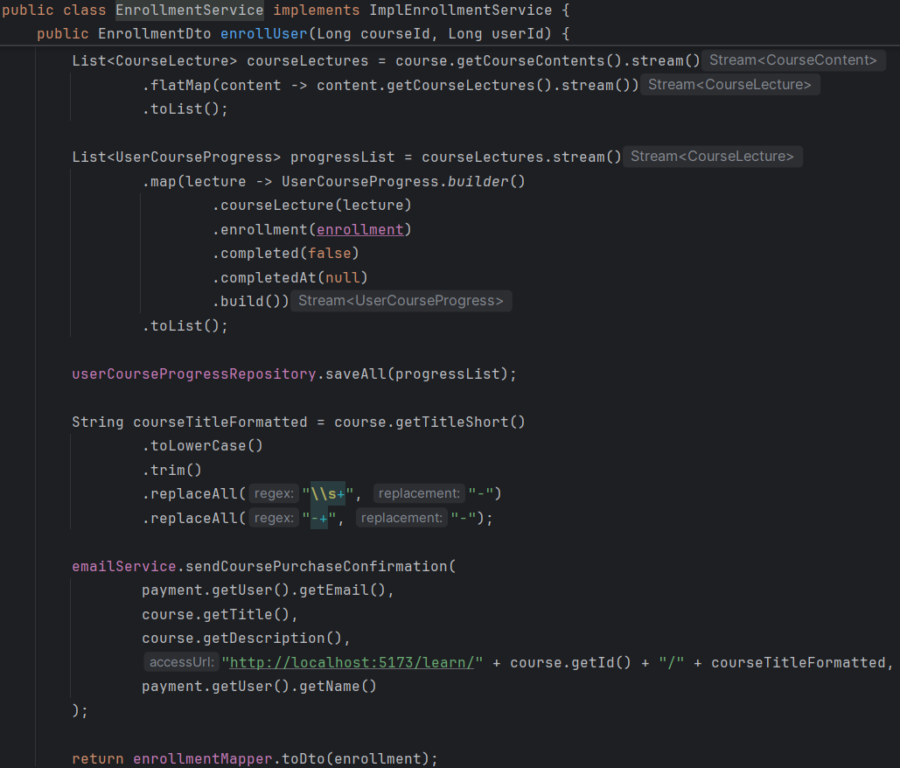Viewport: 900px width, 768px height.
Task: Click the EnrollmentService class name
Action: point(189,10)
